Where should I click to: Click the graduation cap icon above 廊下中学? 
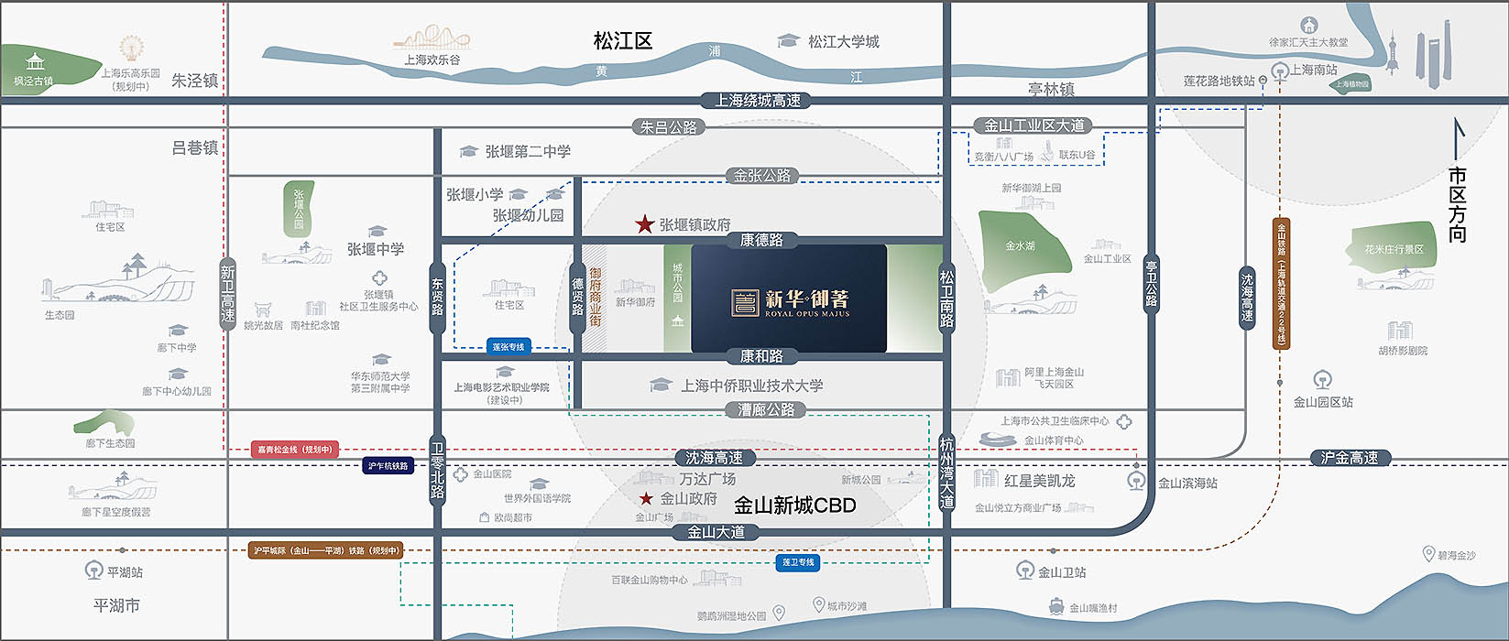pyautogui.click(x=178, y=331)
